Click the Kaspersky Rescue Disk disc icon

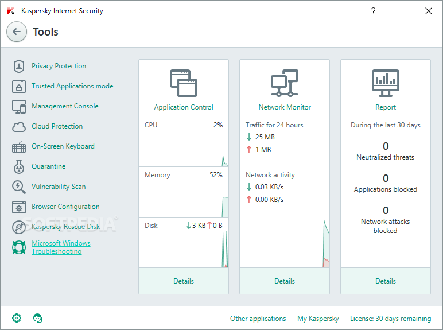tap(19, 227)
